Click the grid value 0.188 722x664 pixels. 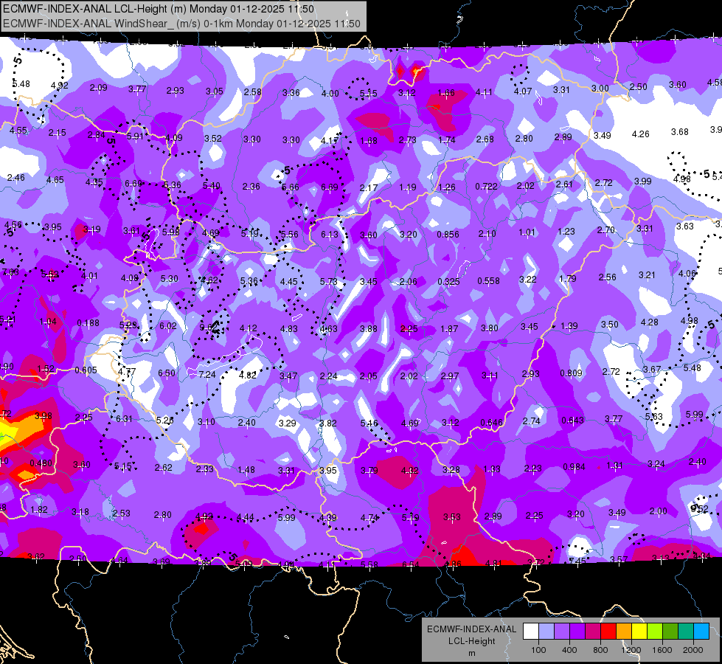(x=88, y=323)
